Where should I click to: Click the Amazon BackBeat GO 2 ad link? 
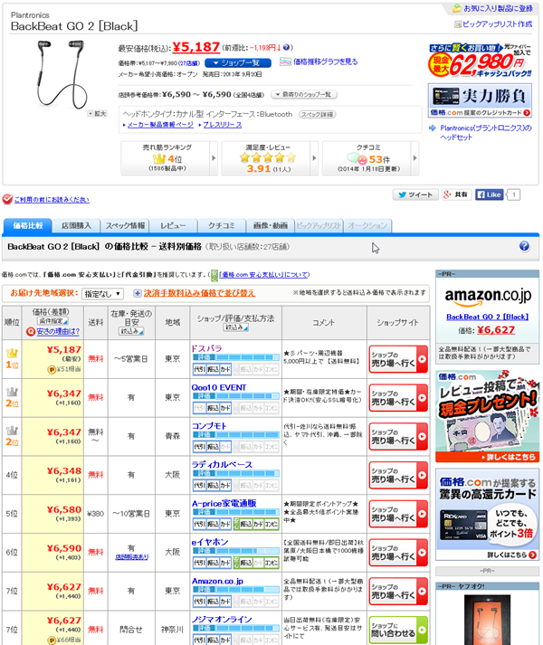point(488,318)
